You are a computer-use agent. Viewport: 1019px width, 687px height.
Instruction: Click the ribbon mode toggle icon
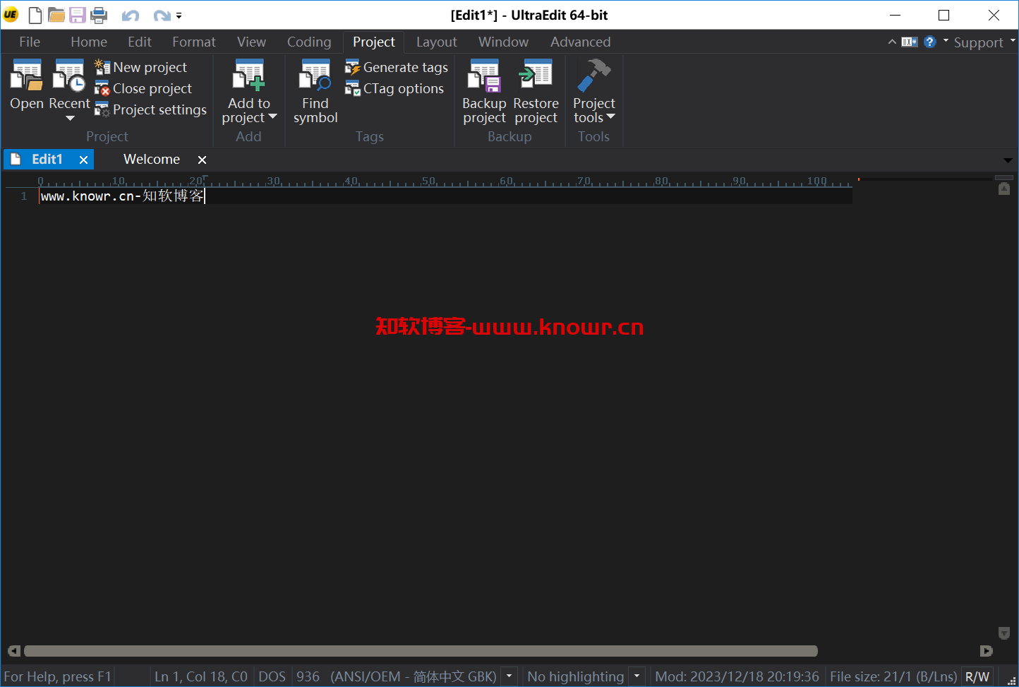910,42
